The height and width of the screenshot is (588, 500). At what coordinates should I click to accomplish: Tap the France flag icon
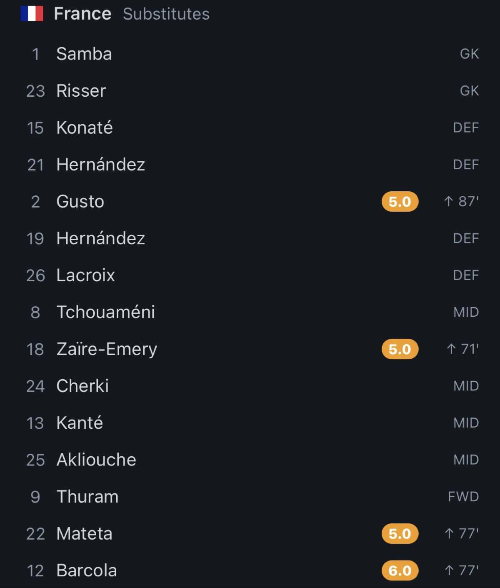pyautogui.click(x=32, y=13)
